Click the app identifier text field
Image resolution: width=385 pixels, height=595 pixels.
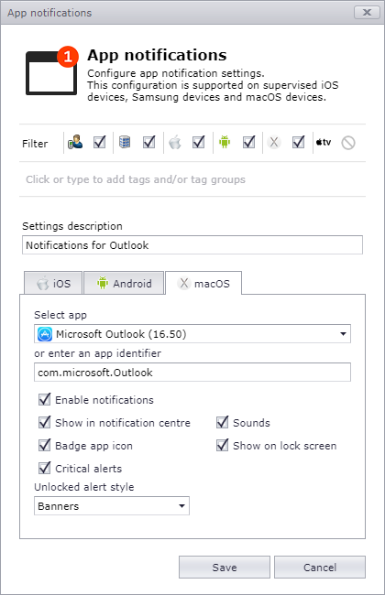(x=192, y=373)
